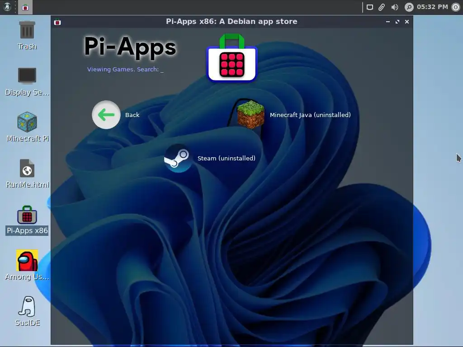463x347 pixels.
Task: Open Display Settings desktop icon
Action: click(27, 82)
